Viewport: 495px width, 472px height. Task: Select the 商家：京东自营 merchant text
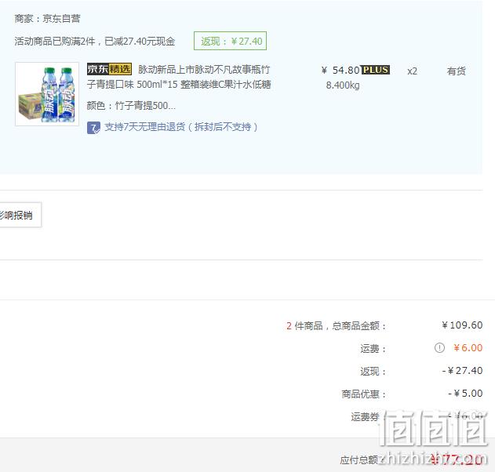(47, 19)
